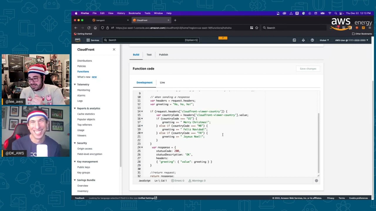Viewport: 376px width, 211px height.
Task: Collapse the Key management section
Action: [75, 161]
